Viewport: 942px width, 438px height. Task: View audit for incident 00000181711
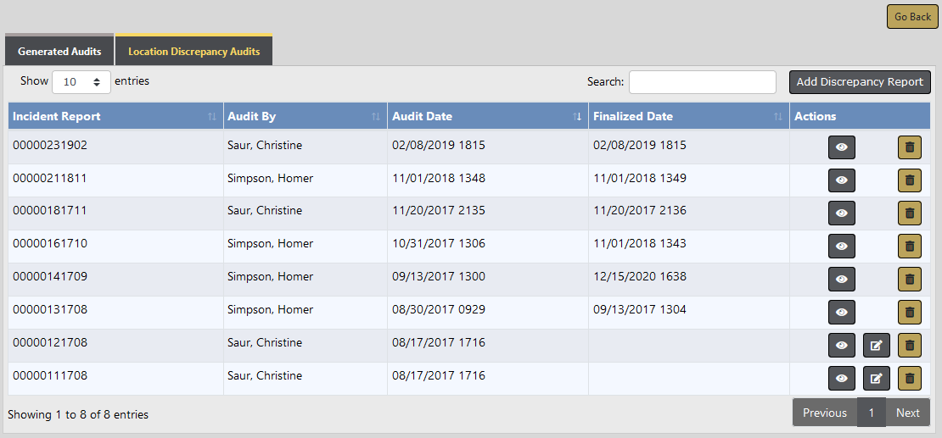(x=841, y=213)
